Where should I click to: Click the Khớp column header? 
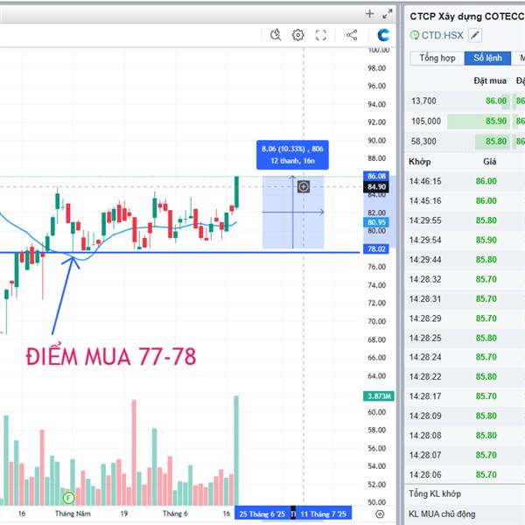click(x=419, y=162)
